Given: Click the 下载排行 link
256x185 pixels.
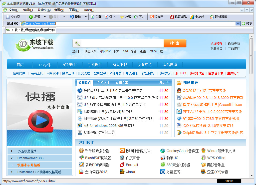Looking at the screenshot, I should point(234,48).
